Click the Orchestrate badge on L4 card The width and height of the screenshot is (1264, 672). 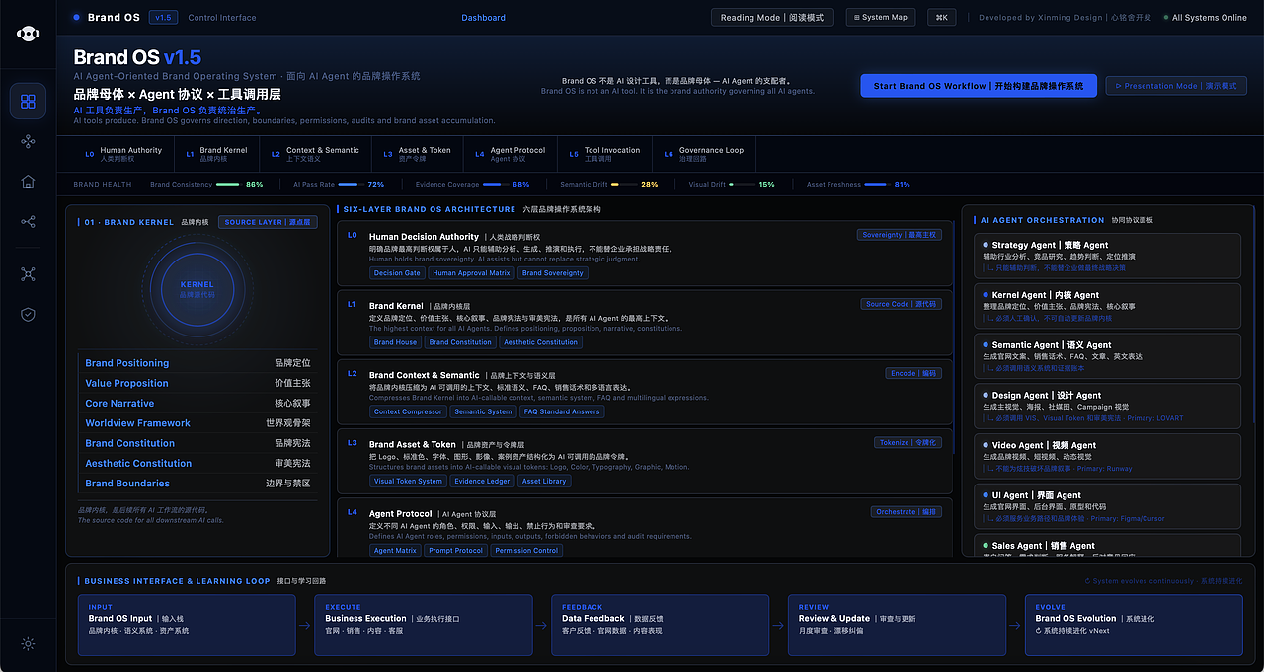[x=906, y=512]
